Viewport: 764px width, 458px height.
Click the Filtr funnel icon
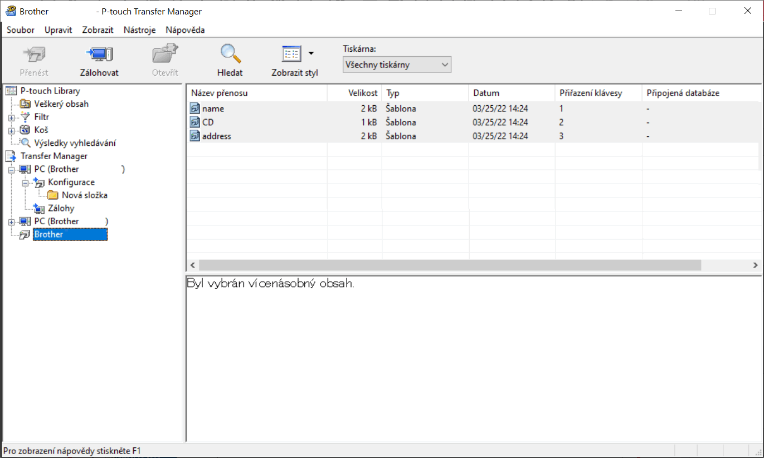click(25, 117)
